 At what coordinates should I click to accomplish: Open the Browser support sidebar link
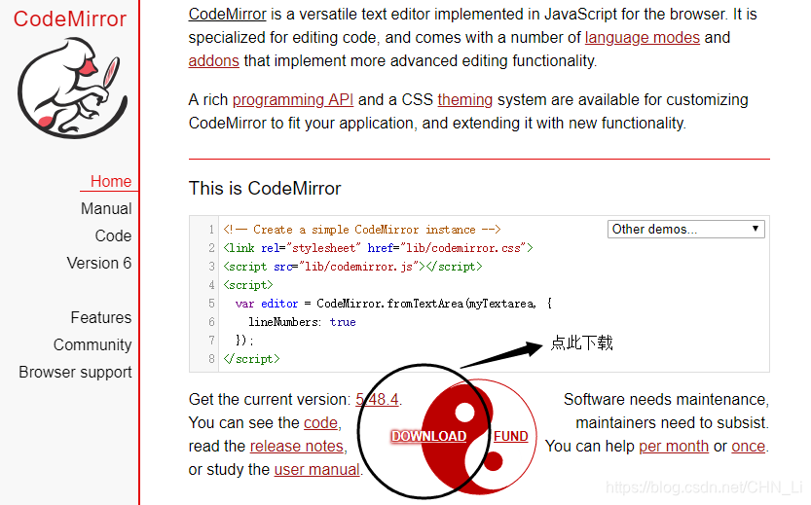click(x=76, y=372)
